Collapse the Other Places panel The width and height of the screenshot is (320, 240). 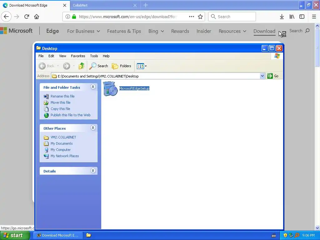pyautogui.click(x=93, y=128)
